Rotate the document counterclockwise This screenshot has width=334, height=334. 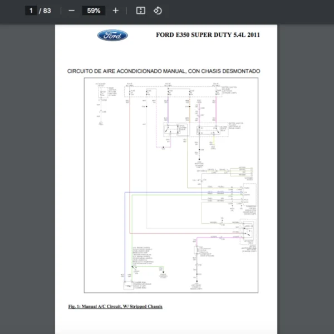click(x=158, y=11)
